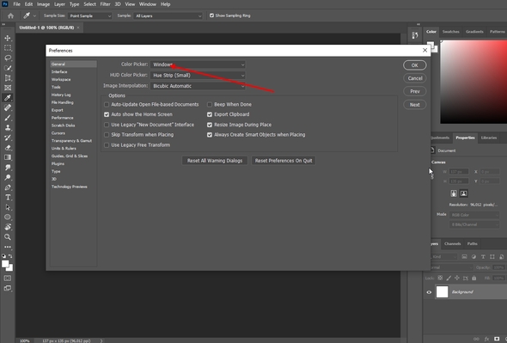Click Reset All Warning Dialogs button
Screen dimensions: 507x343
click(x=215, y=161)
